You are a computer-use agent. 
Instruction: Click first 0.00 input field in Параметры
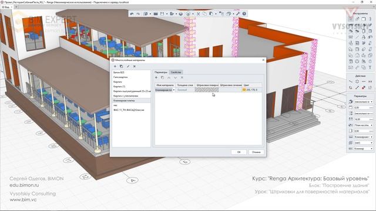tap(364, 107)
